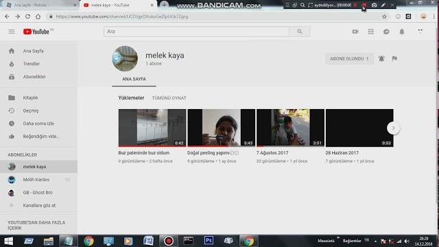
Task: Click the melek kaya channel avatar
Action: coord(125,58)
